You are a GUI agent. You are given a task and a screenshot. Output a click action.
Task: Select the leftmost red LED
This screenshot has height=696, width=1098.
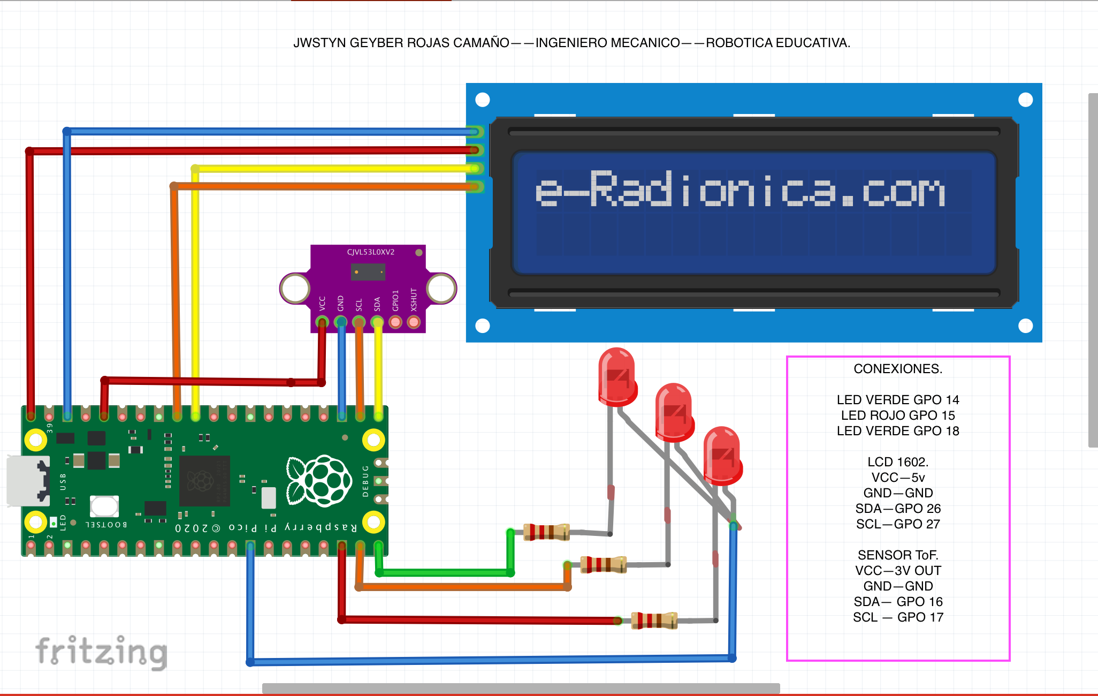pyautogui.click(x=617, y=376)
